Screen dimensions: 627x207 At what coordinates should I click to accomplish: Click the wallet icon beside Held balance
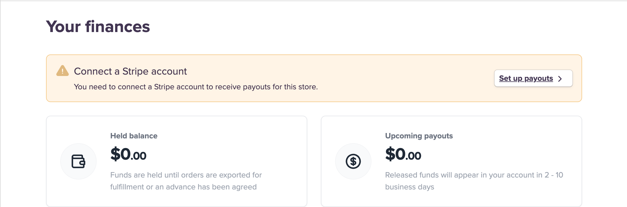[x=78, y=161]
